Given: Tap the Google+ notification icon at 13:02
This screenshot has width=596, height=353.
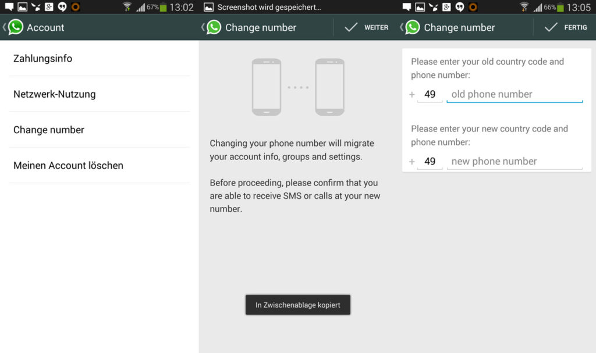Looking at the screenshot, I should [49, 7].
